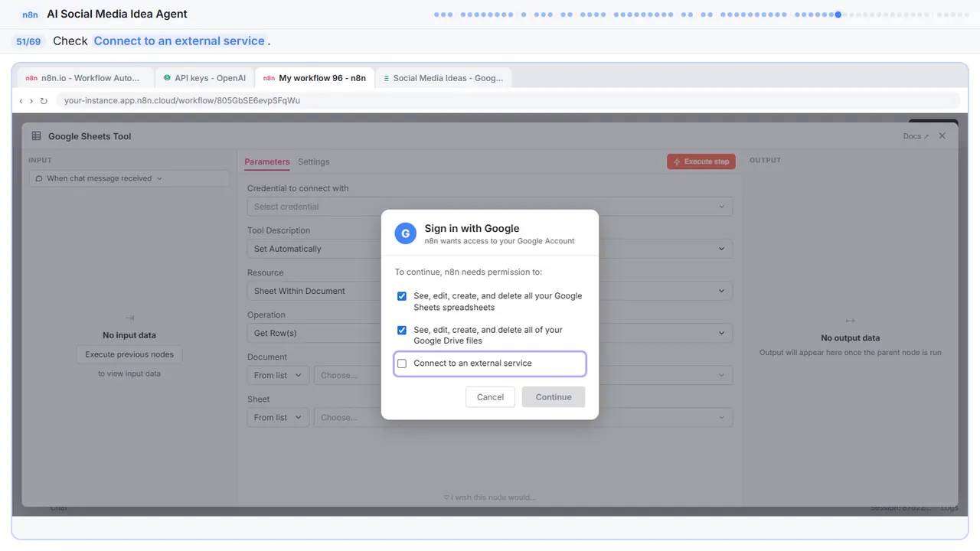Image resolution: width=980 pixels, height=551 pixels.
Task: Click the Execute previous nodes button
Action: [129, 354]
